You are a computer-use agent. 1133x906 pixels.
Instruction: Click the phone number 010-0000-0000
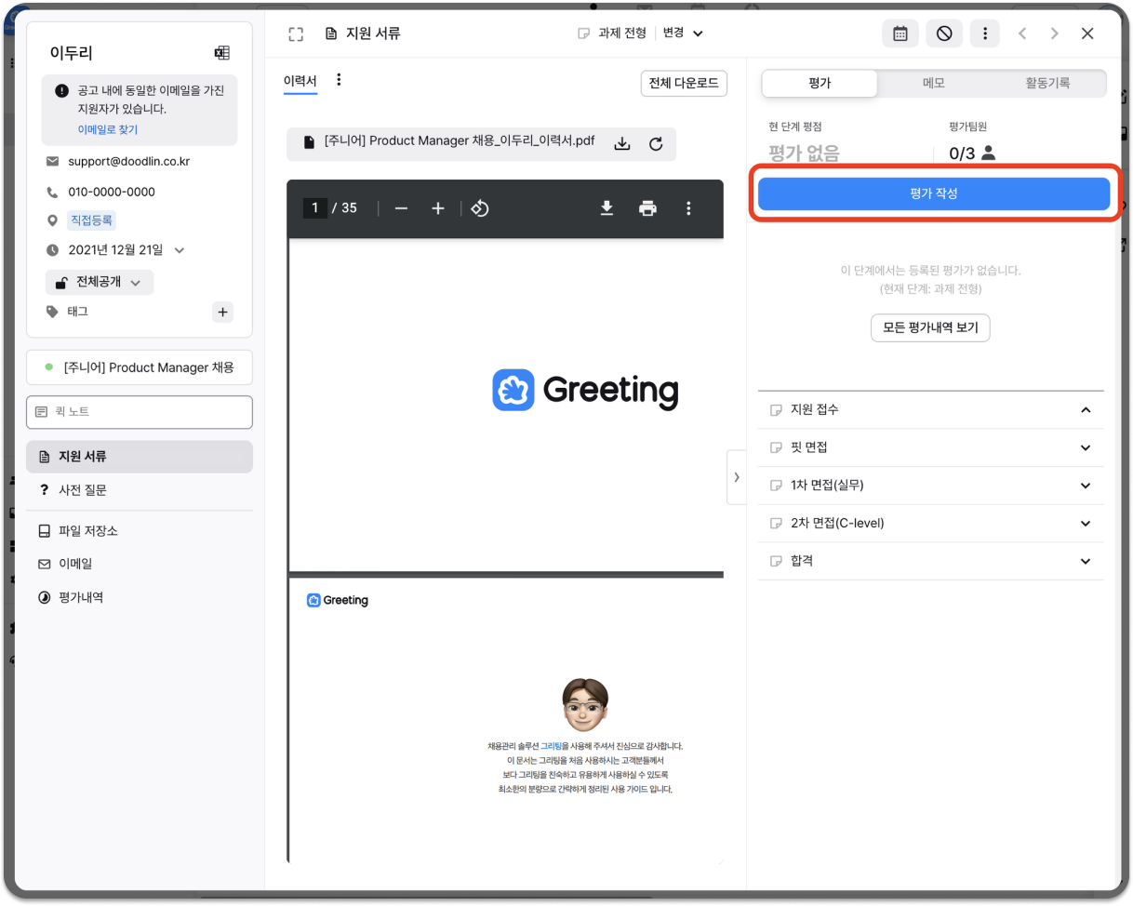pos(112,192)
